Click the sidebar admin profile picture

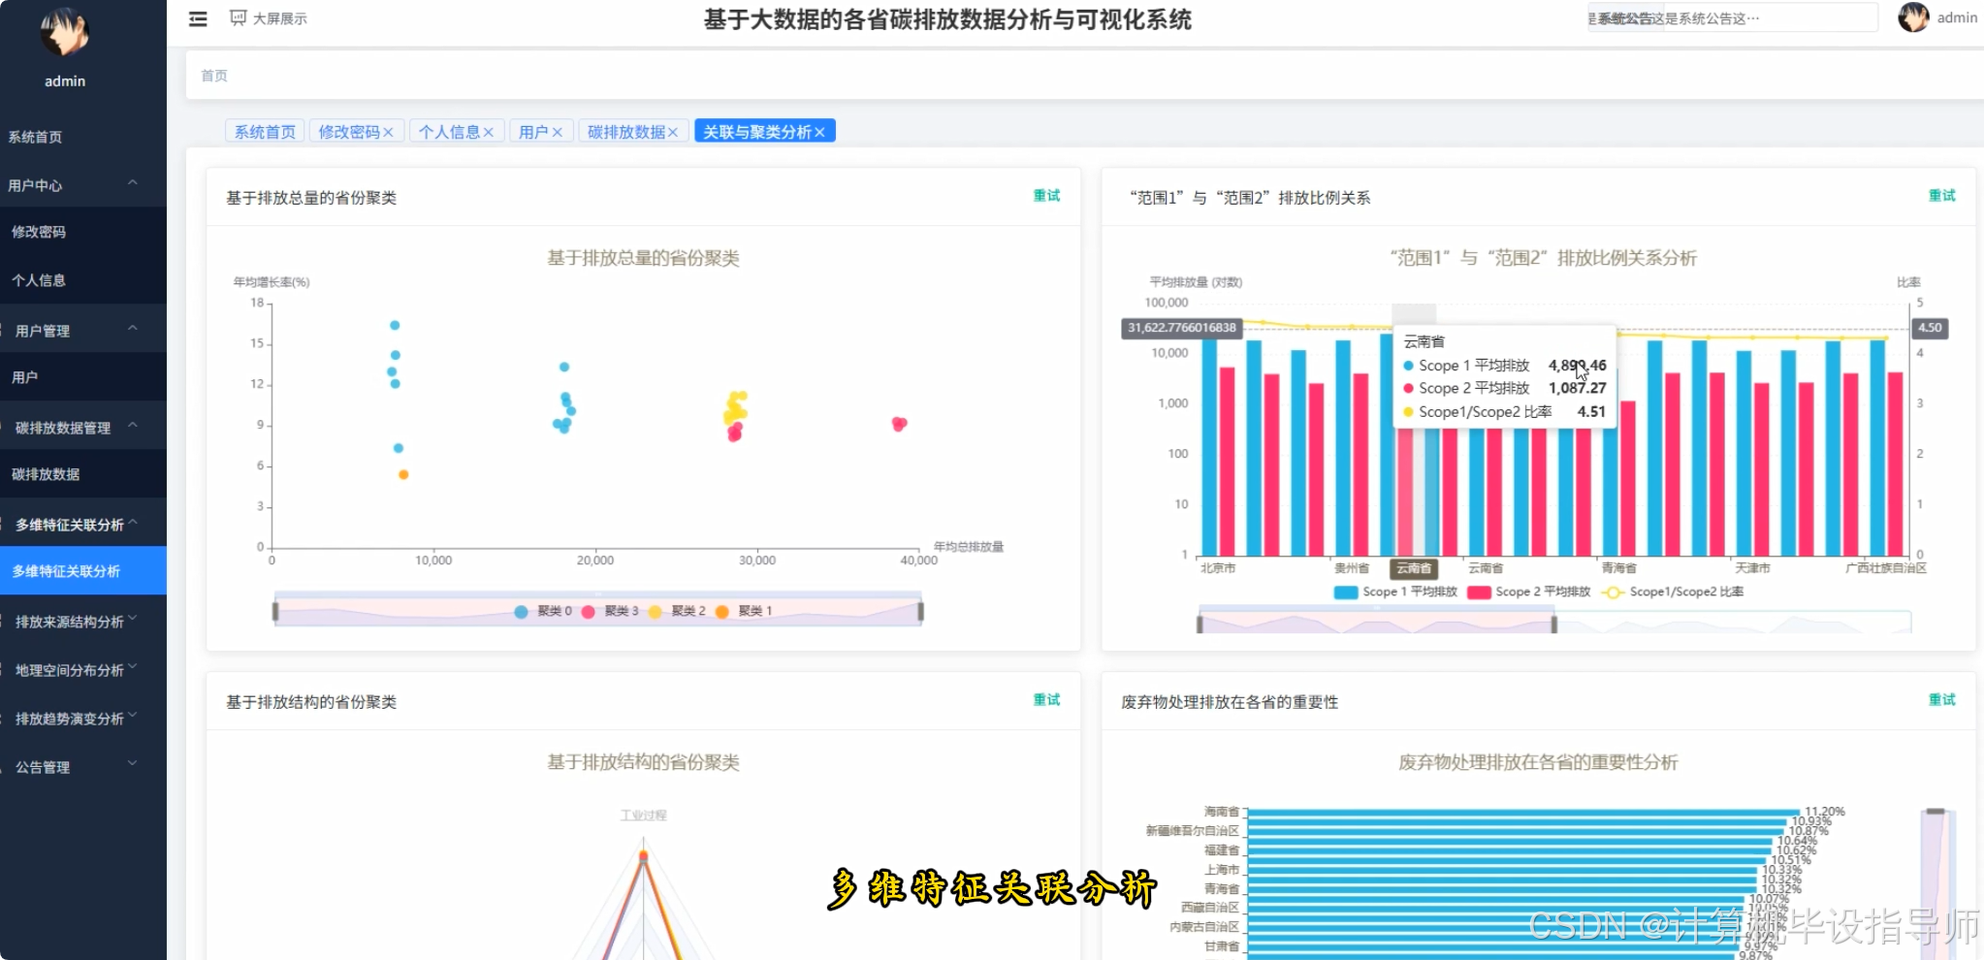pos(65,32)
